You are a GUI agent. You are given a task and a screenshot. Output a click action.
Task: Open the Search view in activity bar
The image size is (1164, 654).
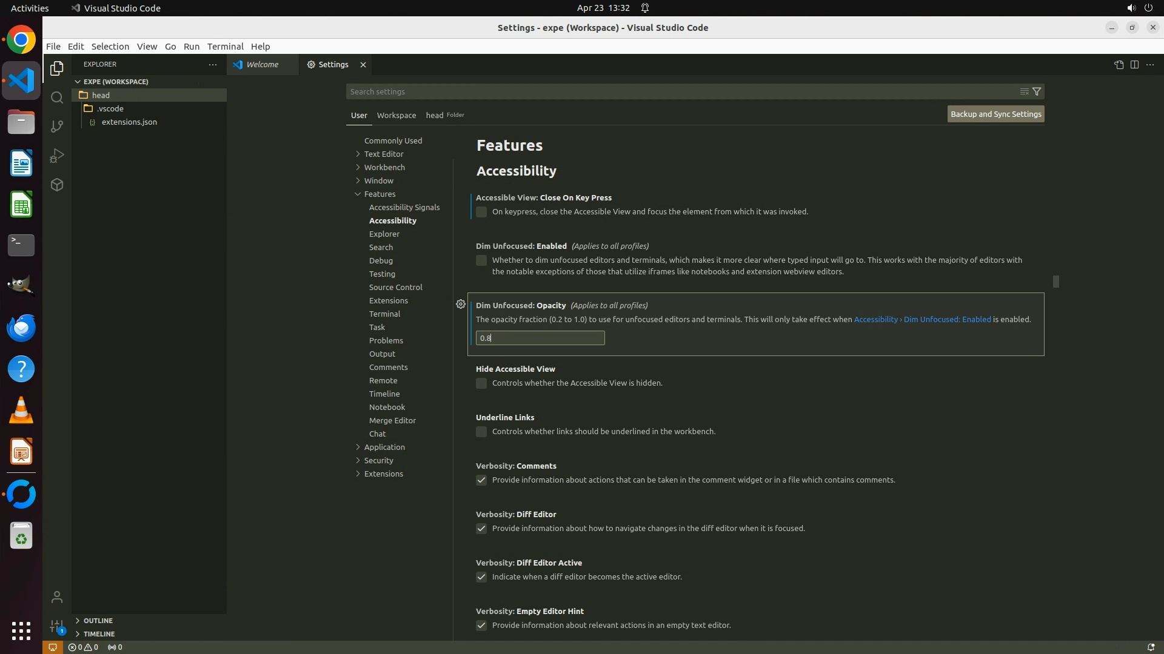tap(57, 97)
